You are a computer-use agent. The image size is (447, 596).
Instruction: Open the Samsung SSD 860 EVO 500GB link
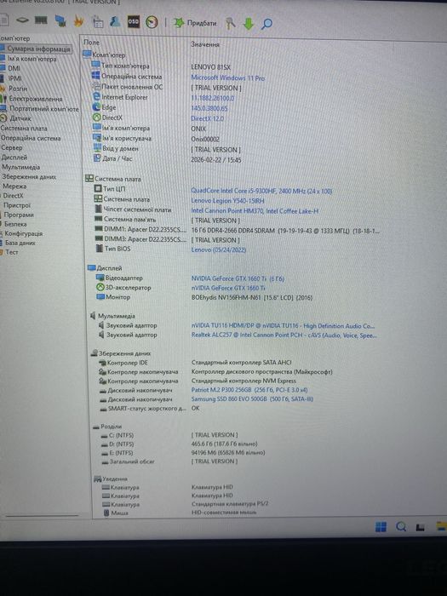pos(252,399)
